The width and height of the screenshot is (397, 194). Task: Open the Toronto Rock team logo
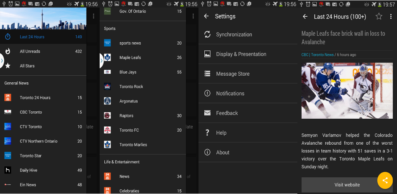pos(107,87)
